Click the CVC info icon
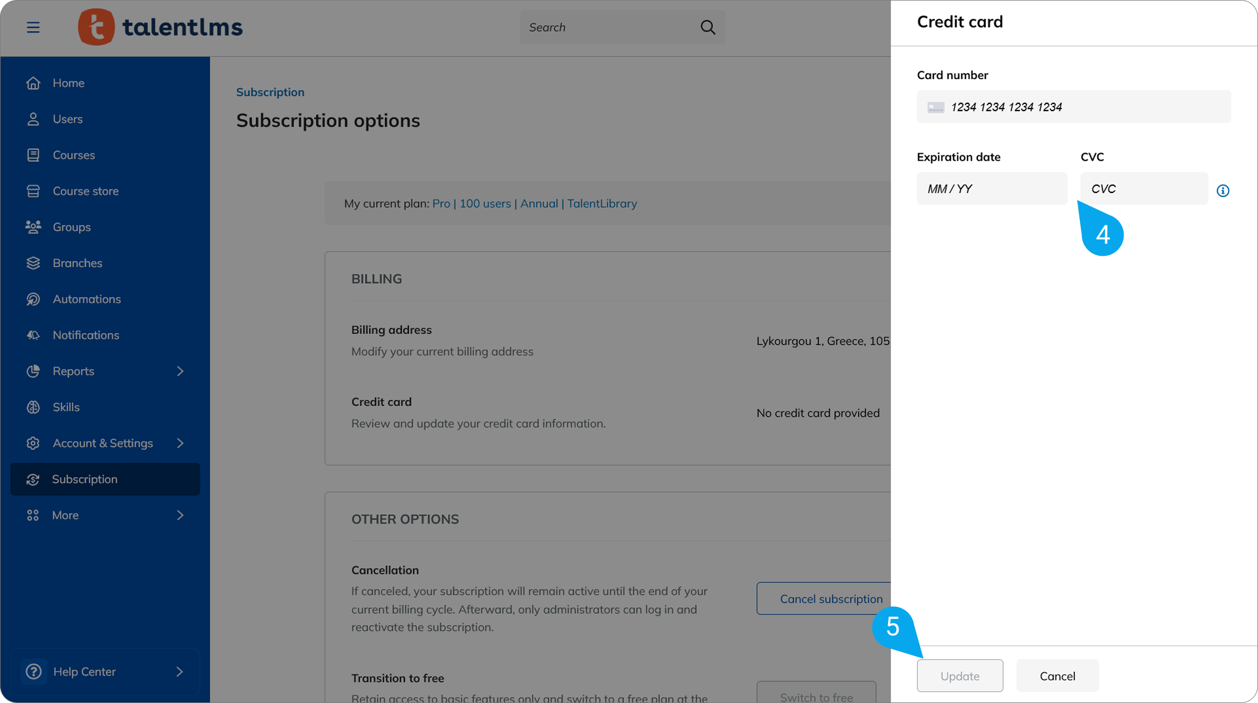The width and height of the screenshot is (1258, 703). (x=1224, y=190)
